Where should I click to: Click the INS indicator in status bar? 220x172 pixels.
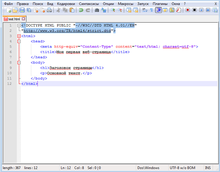click(x=208, y=168)
